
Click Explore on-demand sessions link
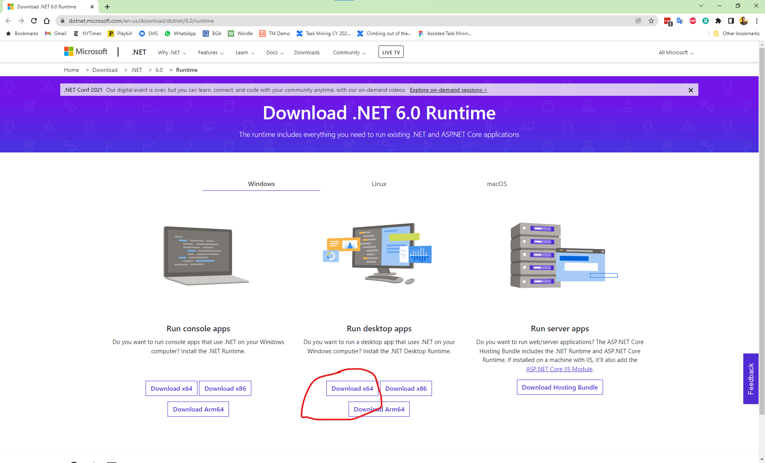point(448,90)
